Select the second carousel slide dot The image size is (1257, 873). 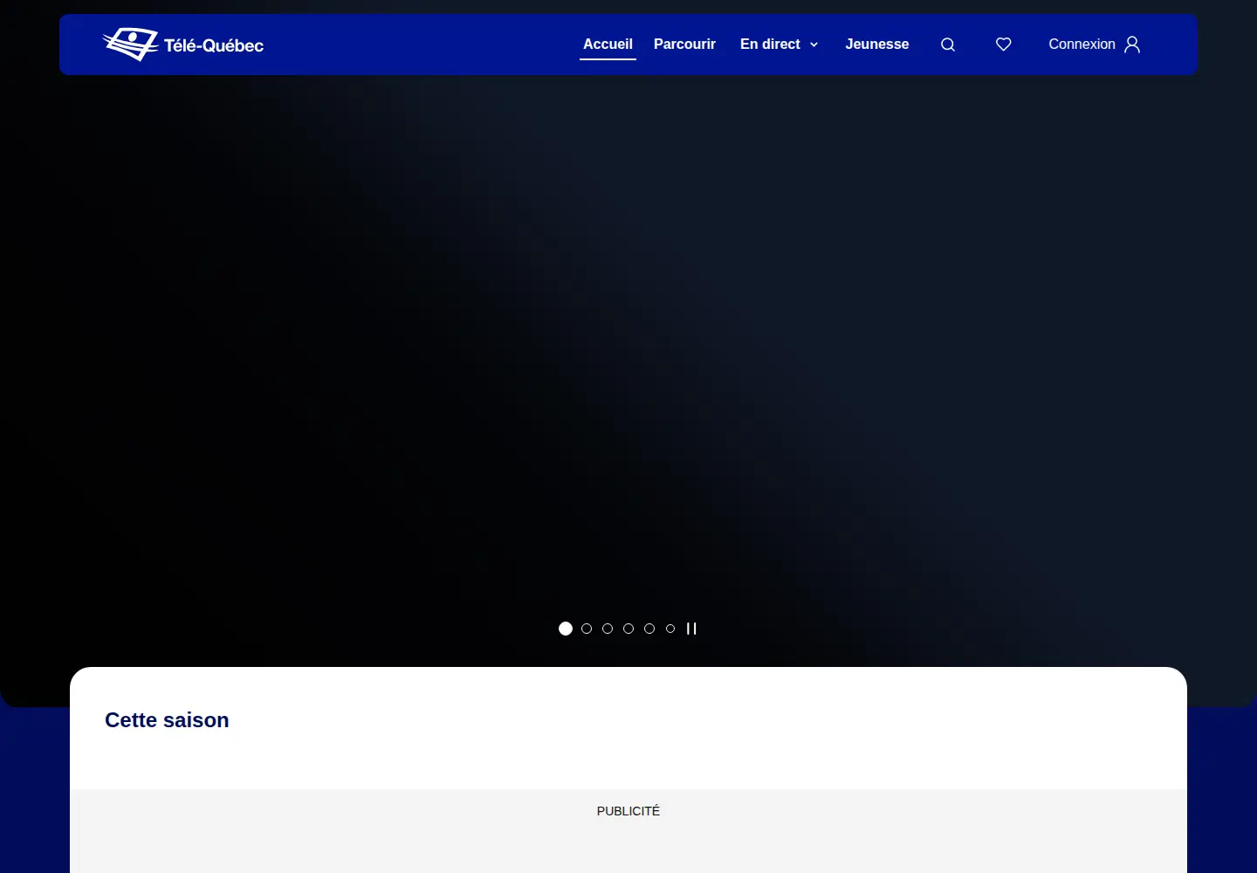(x=587, y=629)
